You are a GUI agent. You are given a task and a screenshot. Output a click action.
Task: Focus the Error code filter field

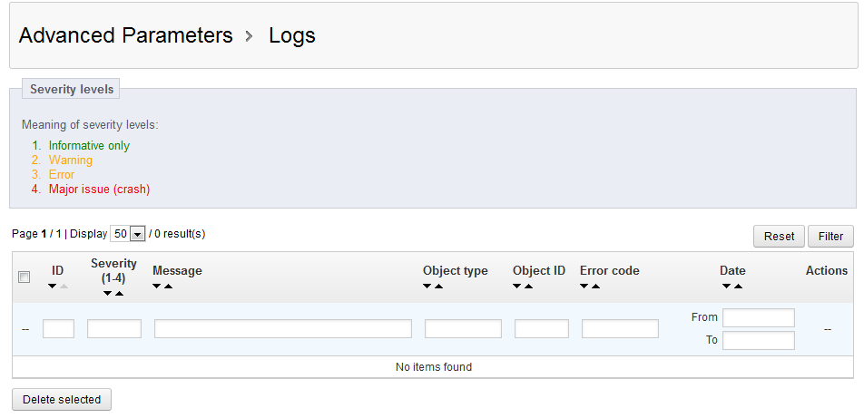(x=621, y=329)
